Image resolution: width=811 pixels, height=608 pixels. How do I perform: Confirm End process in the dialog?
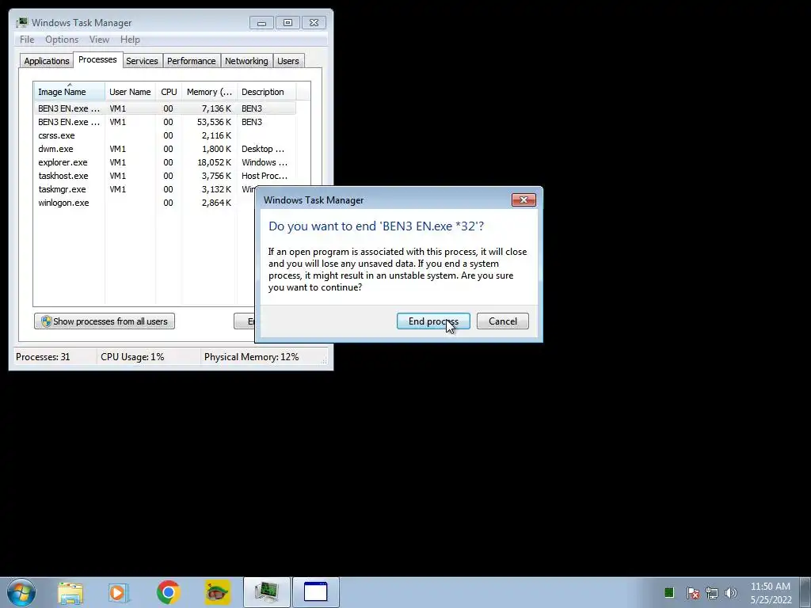(x=433, y=321)
